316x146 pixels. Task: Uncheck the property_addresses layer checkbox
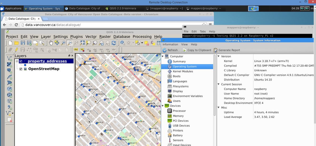click(21, 61)
